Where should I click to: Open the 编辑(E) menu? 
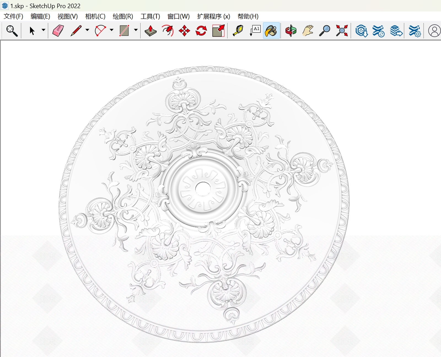pyautogui.click(x=40, y=16)
